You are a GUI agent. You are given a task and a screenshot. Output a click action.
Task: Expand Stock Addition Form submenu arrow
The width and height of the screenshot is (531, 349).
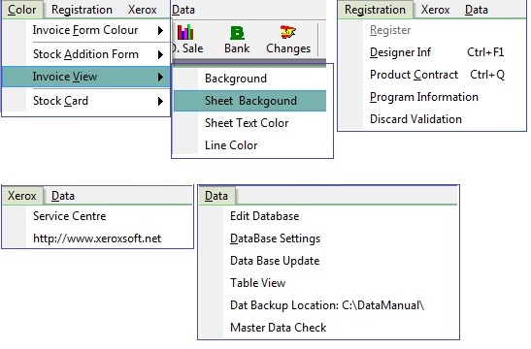click(x=160, y=54)
